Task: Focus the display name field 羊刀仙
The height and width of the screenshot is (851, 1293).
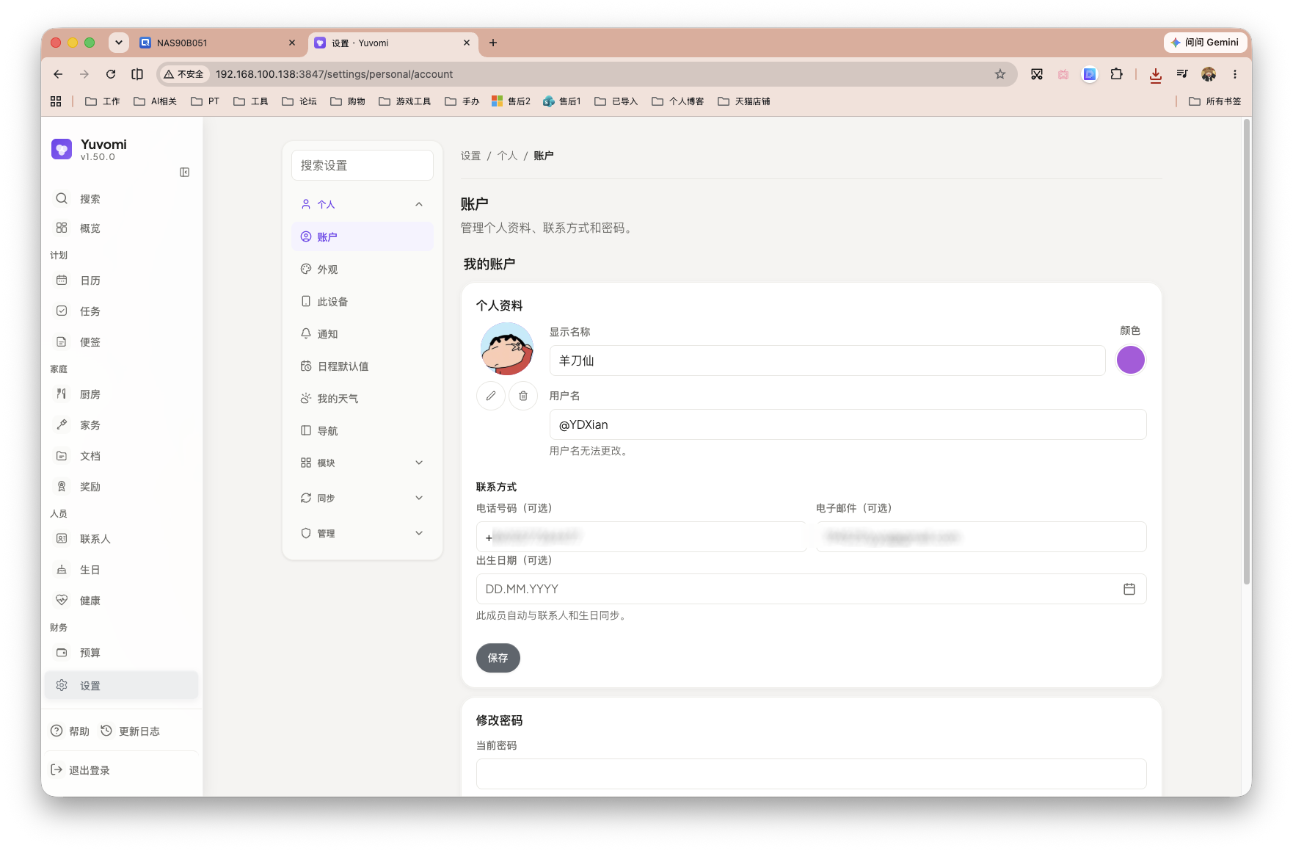Action: [x=827, y=361]
